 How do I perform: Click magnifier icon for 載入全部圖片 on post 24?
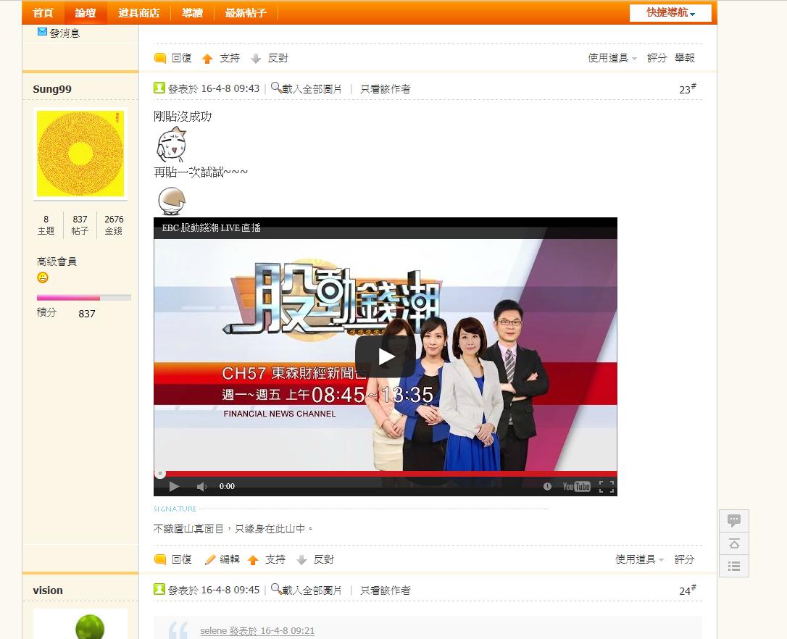click(x=275, y=588)
